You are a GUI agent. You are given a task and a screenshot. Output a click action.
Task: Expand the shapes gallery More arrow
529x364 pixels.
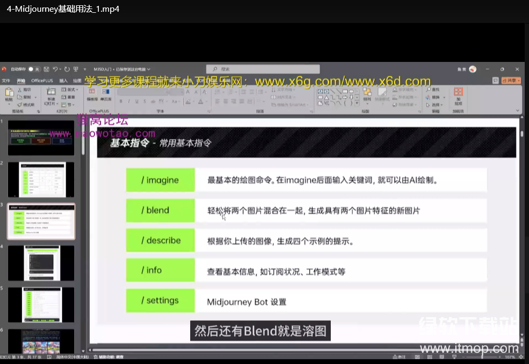pyautogui.click(x=357, y=103)
